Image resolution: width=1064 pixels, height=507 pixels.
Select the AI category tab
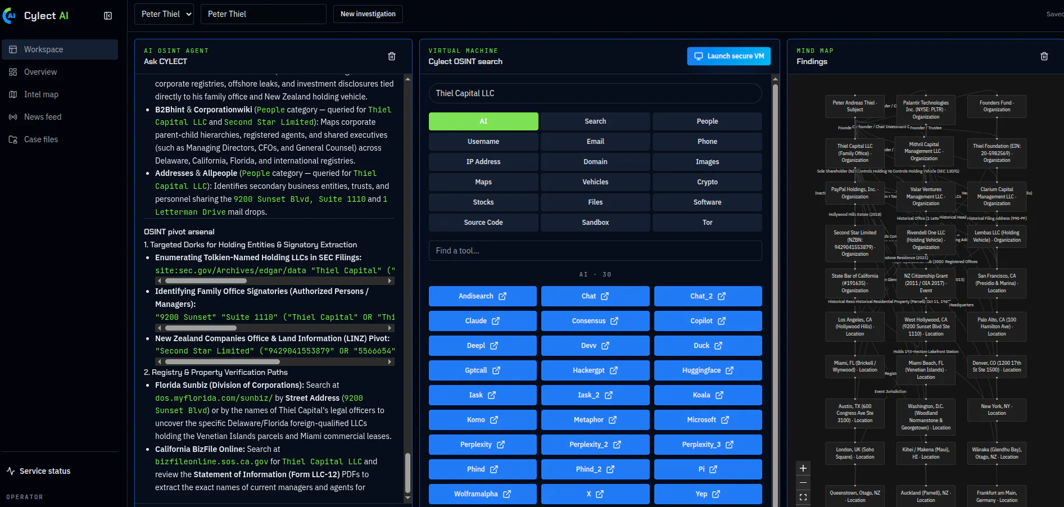[483, 121]
